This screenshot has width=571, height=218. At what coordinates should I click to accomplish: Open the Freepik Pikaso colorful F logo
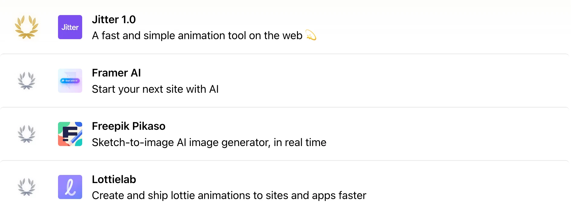[70, 134]
